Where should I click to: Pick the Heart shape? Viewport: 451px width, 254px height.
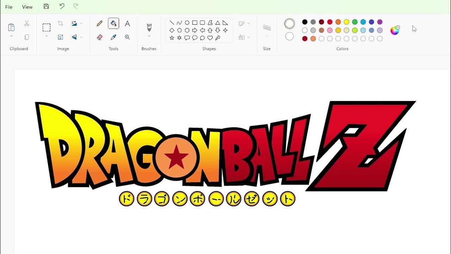pos(210,38)
